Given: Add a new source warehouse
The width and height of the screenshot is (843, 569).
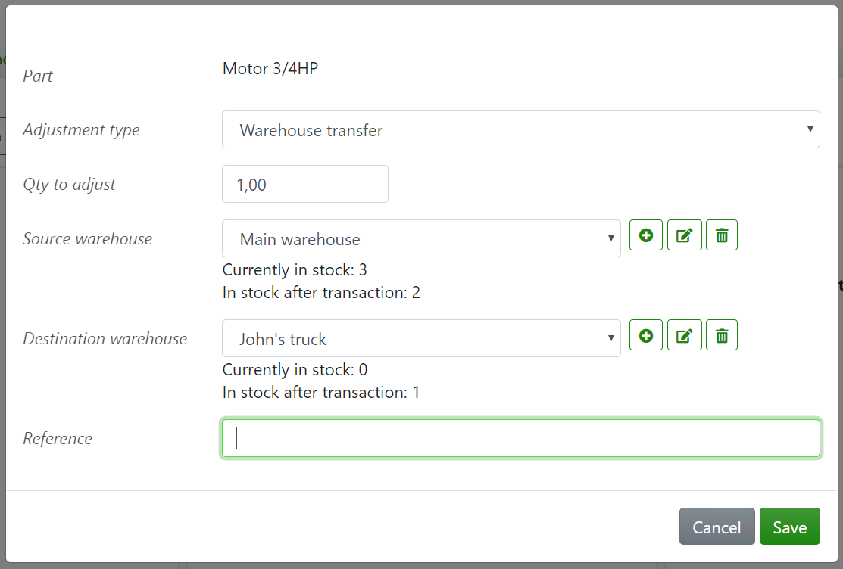Looking at the screenshot, I should coord(645,235).
